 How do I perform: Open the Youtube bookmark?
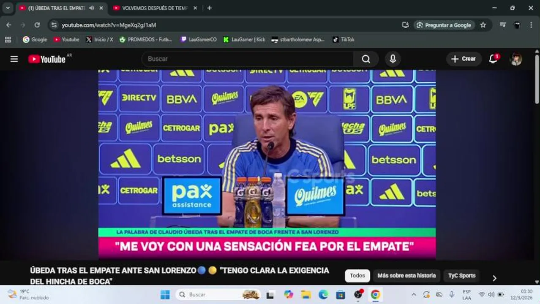66,40
